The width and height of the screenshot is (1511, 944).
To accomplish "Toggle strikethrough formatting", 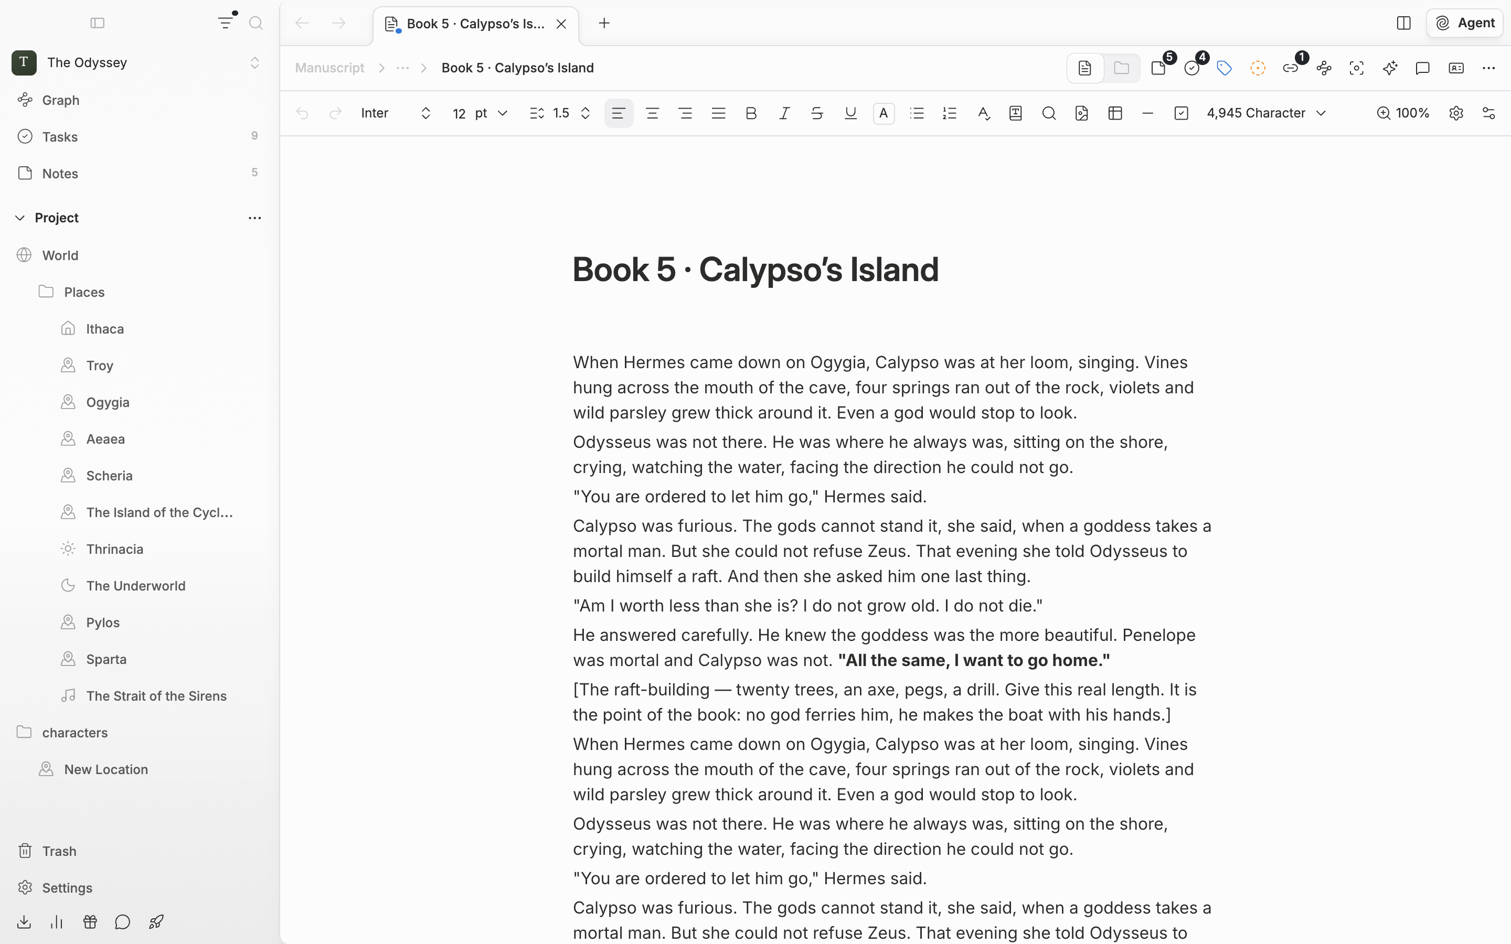I will pos(817,113).
